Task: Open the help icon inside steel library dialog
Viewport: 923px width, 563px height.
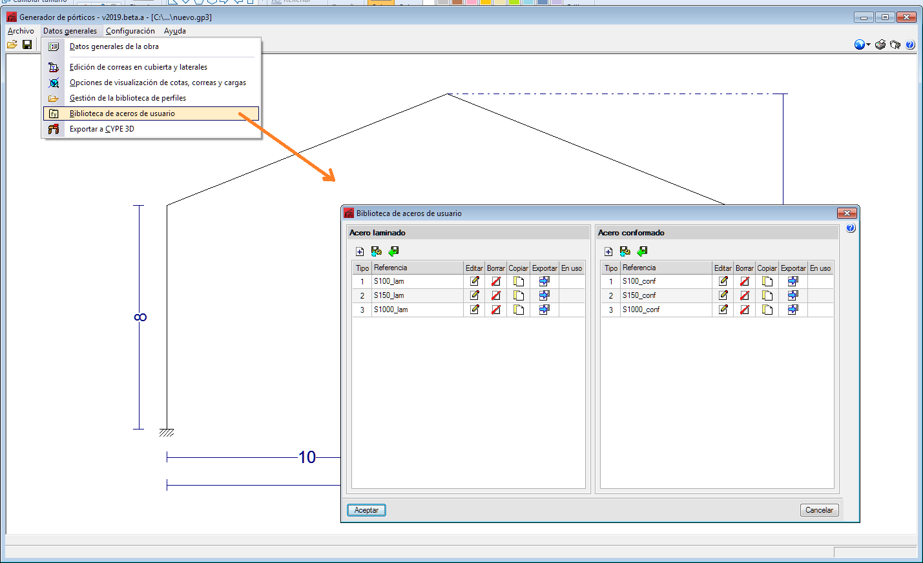Action: (x=851, y=228)
